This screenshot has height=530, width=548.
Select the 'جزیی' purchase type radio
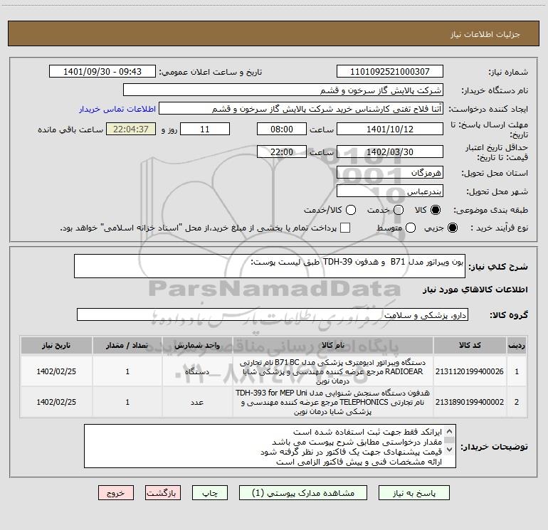[452, 228]
